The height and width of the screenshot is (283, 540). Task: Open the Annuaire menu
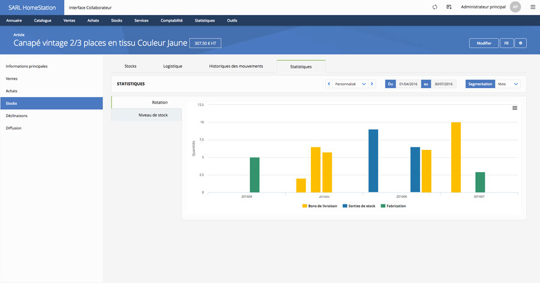coord(14,20)
